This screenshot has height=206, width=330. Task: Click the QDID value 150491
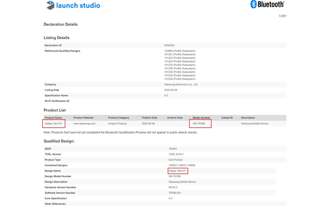(173, 149)
